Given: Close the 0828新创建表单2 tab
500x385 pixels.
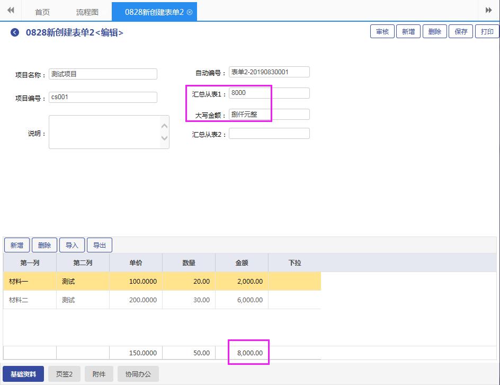Looking at the screenshot, I should coord(190,12).
